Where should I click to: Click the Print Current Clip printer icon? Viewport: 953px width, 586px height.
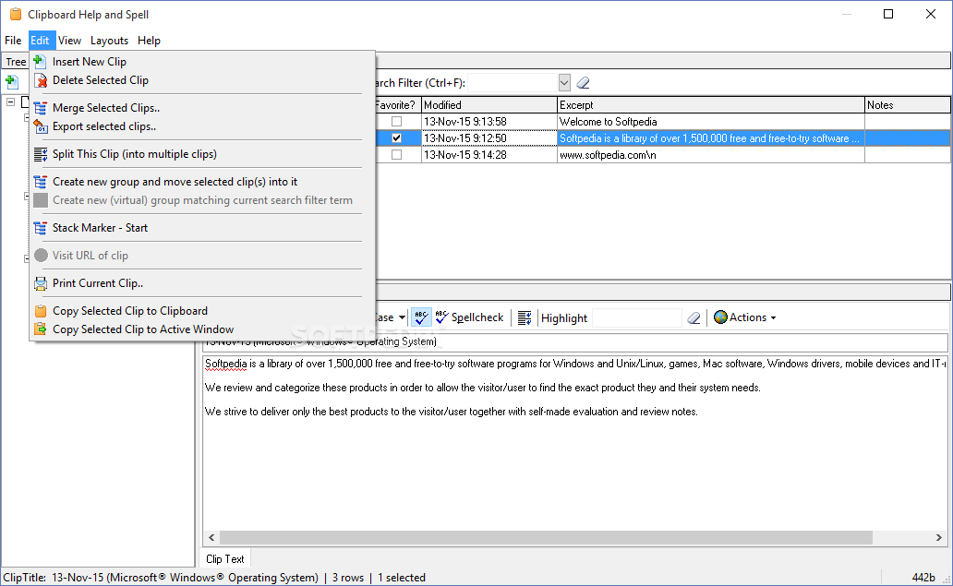pos(40,283)
